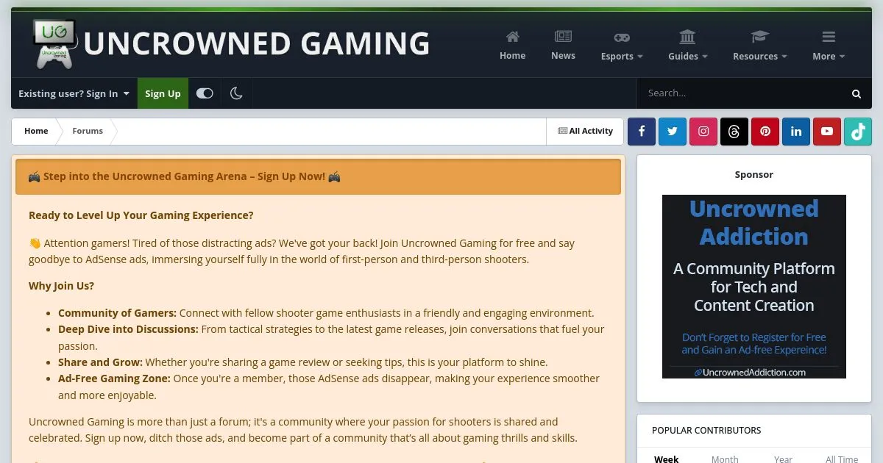Toggle the theme switch in user bar

point(205,93)
